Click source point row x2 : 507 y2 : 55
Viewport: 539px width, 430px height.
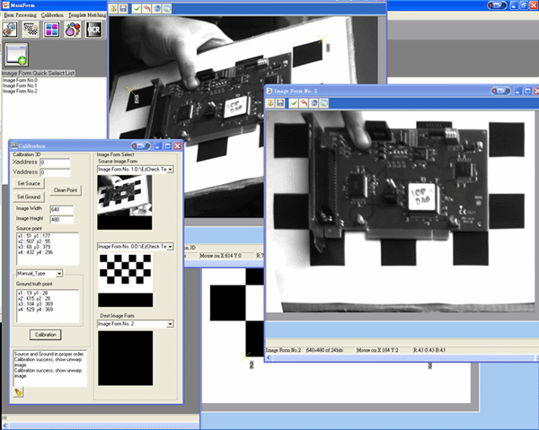34,241
